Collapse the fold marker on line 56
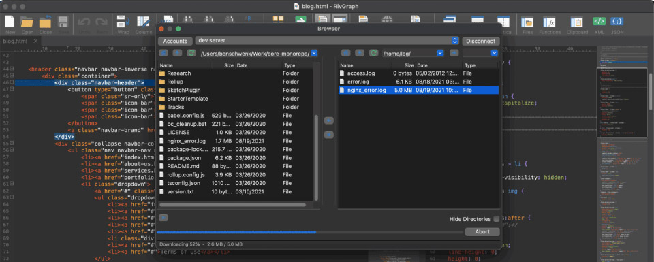The height and width of the screenshot is (262, 654). click(x=12, y=150)
